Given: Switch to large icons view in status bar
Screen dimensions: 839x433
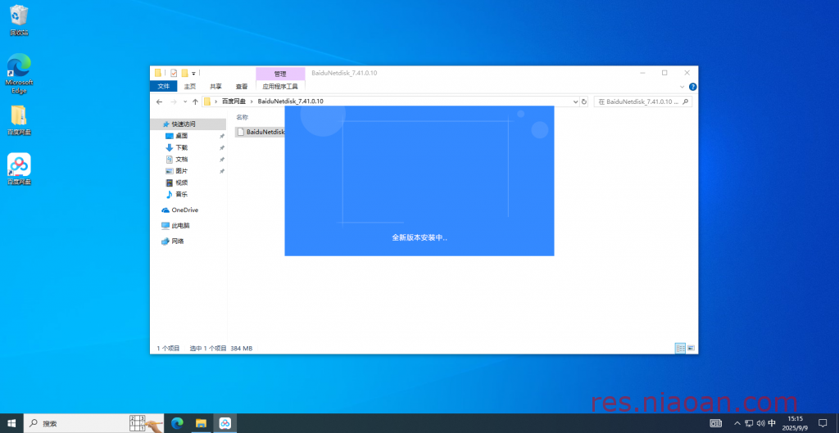Looking at the screenshot, I should [x=691, y=348].
